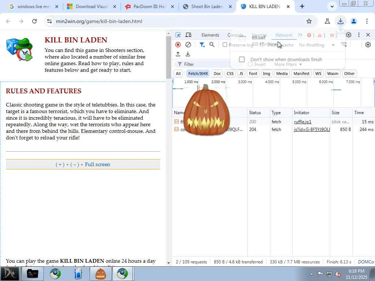375x281 pixels.
Task: Open DevTools settings gear icon
Action: [349, 35]
